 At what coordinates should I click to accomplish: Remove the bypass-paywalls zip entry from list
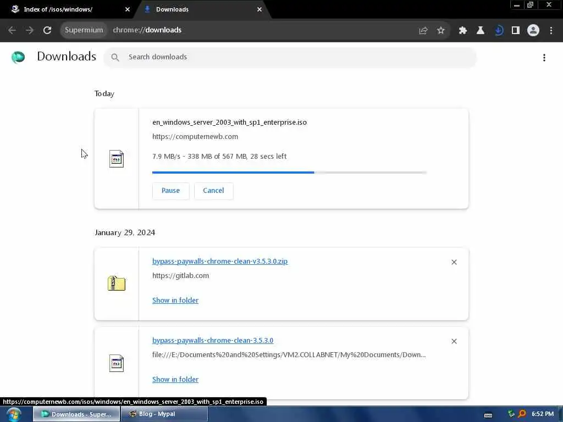[x=454, y=262]
